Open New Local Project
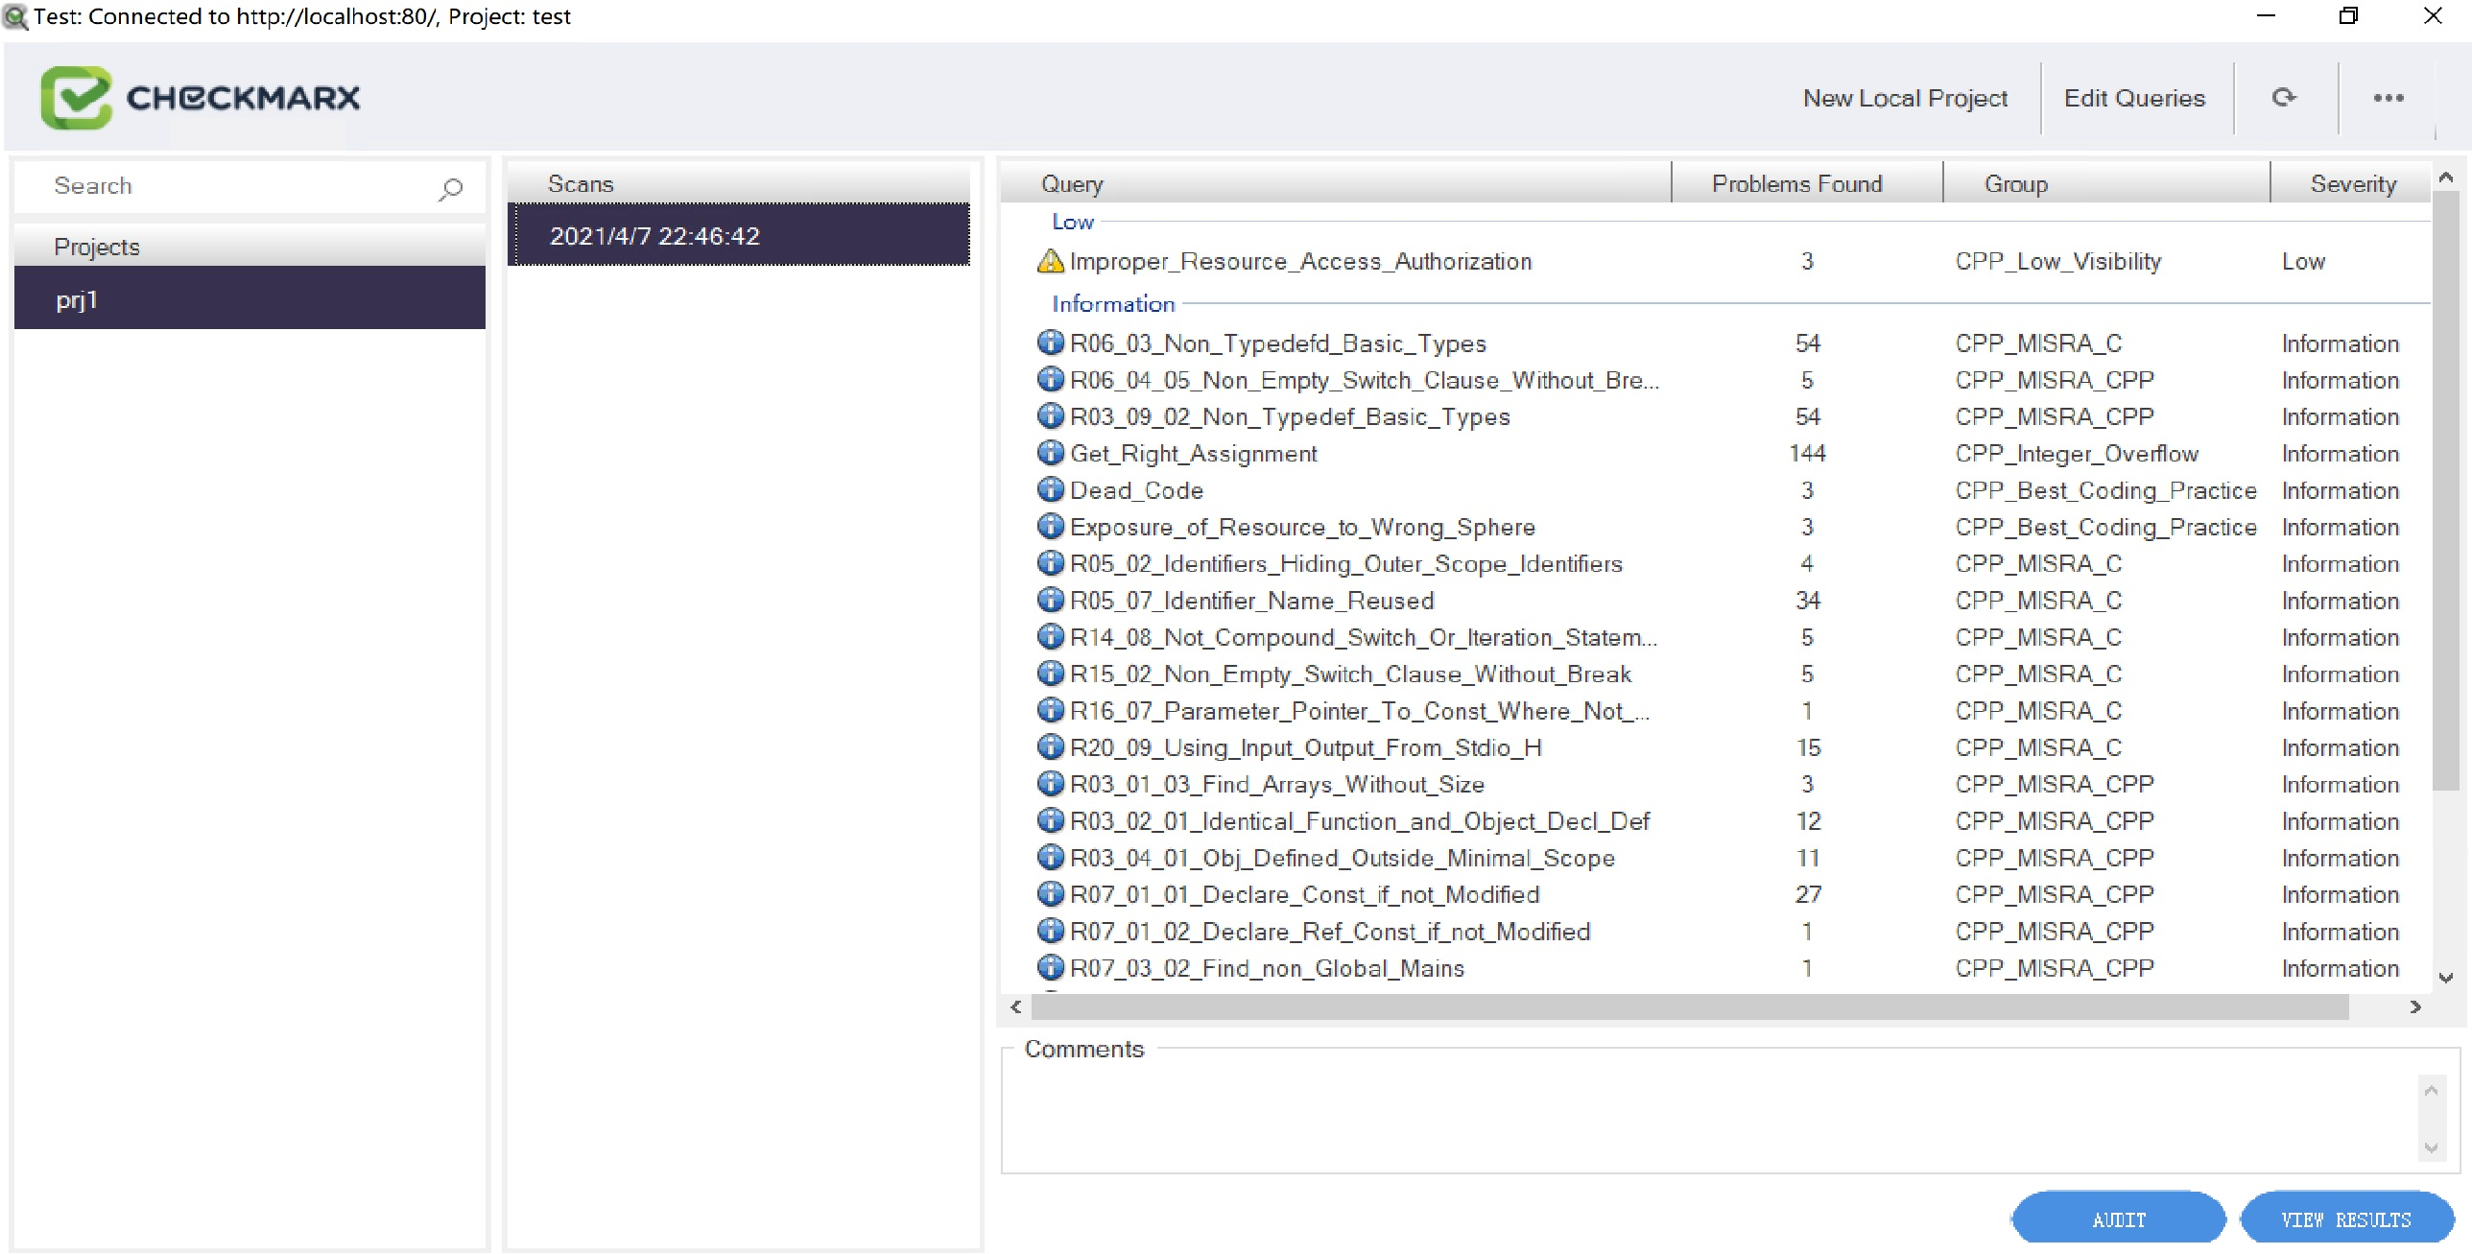This screenshot has height=1254, width=2472. [x=1905, y=97]
